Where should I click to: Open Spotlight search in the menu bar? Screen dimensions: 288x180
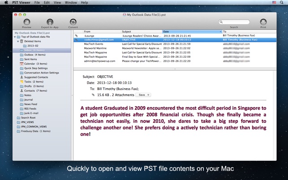282,2
